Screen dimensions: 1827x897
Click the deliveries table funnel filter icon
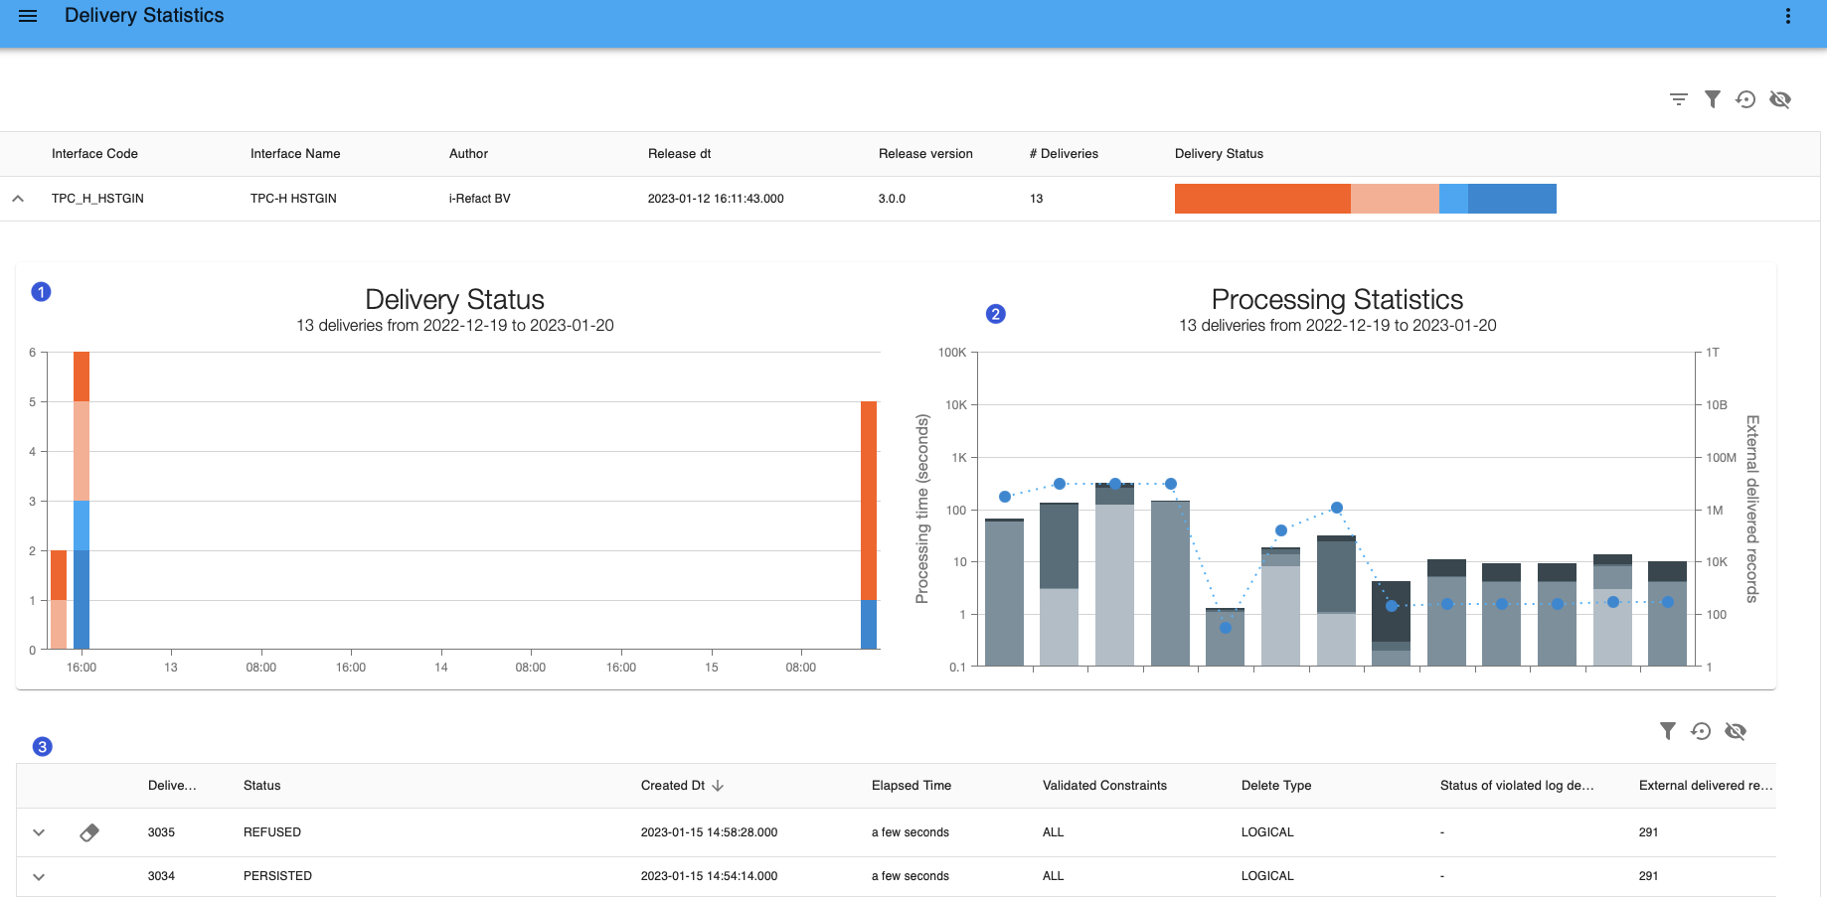tap(1668, 731)
